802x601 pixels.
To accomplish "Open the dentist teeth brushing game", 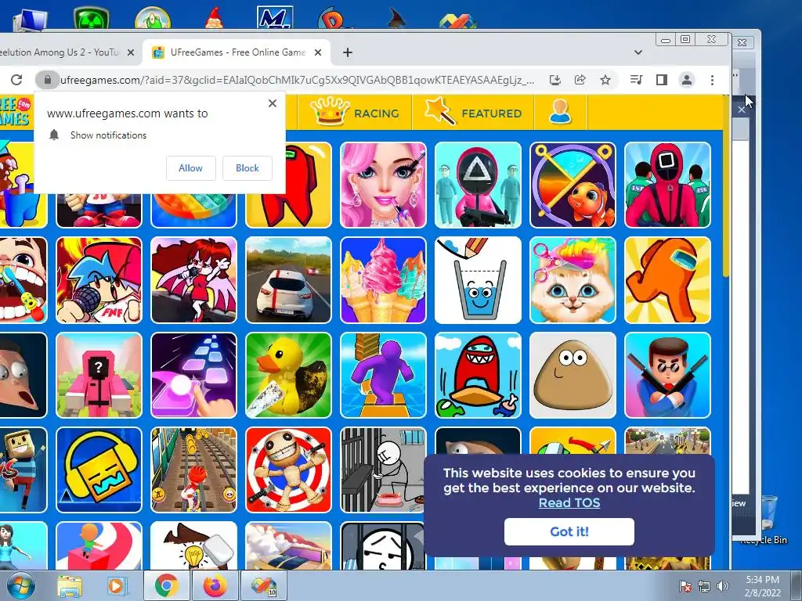I will (x=23, y=280).
